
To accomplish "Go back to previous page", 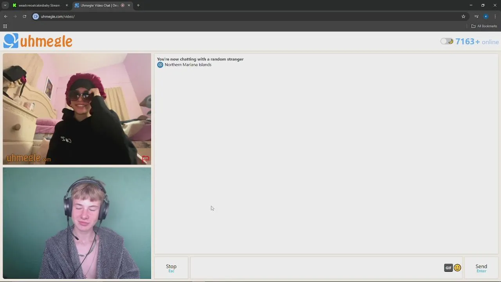I will click(5, 16).
